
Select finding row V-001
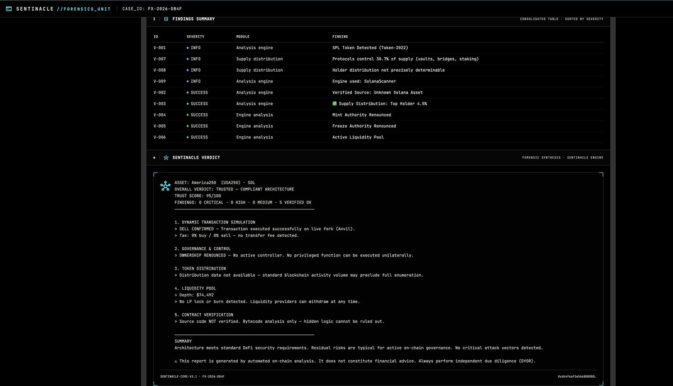coord(379,48)
